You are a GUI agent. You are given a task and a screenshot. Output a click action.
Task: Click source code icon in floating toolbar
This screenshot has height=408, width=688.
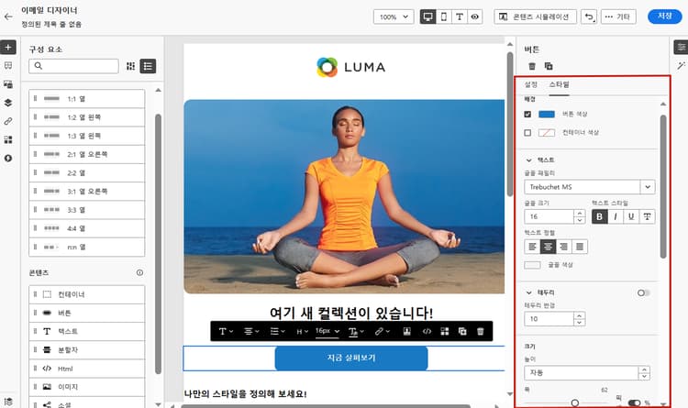coord(427,331)
